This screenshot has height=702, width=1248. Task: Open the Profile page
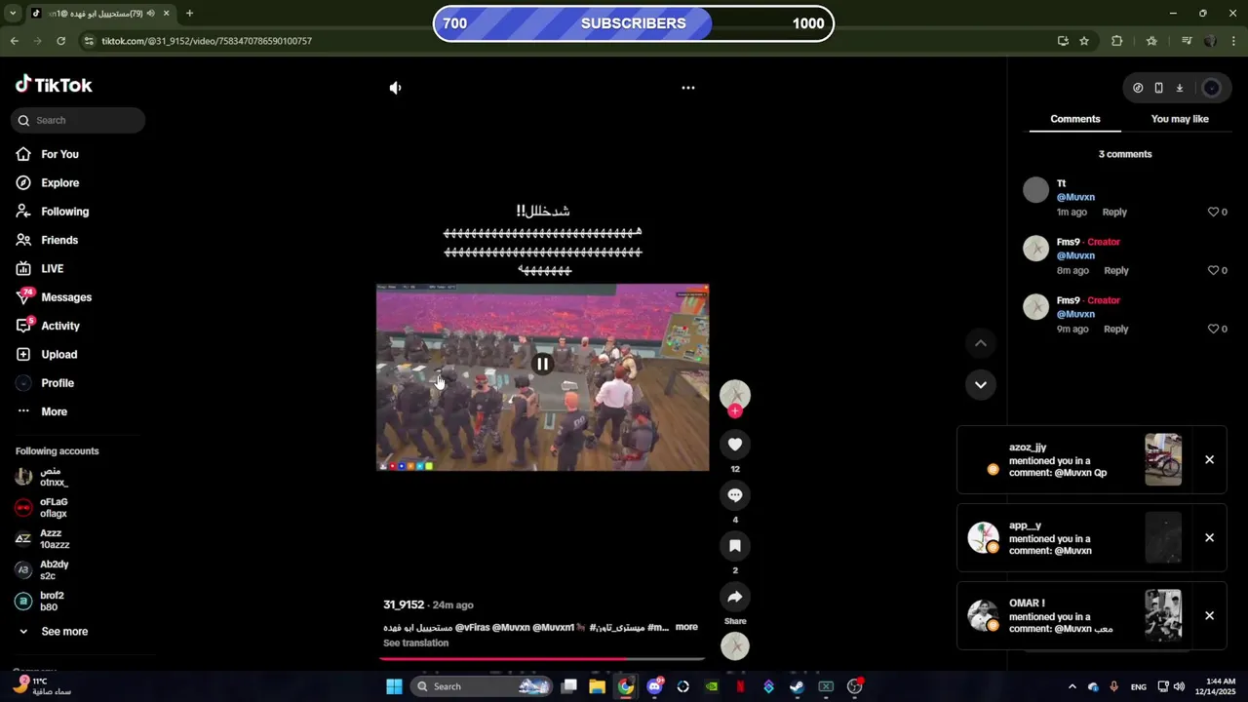pos(58,383)
